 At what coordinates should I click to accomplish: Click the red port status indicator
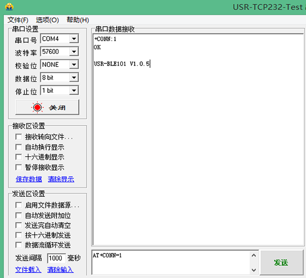coord(37,107)
